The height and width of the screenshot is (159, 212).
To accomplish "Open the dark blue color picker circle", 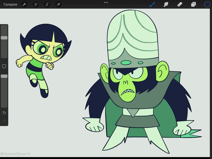I will [x=207, y=4].
